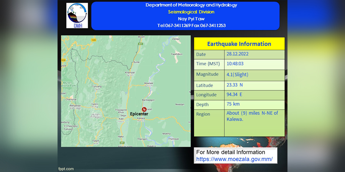Click the AH1 highway badge near Moreh
Viewport: 345px width, 172px height.
click(140, 44)
